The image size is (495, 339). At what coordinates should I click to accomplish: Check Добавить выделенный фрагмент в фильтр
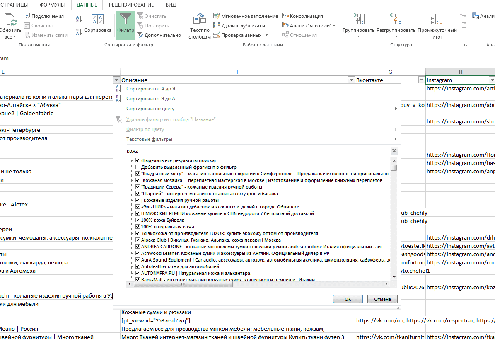pos(138,167)
